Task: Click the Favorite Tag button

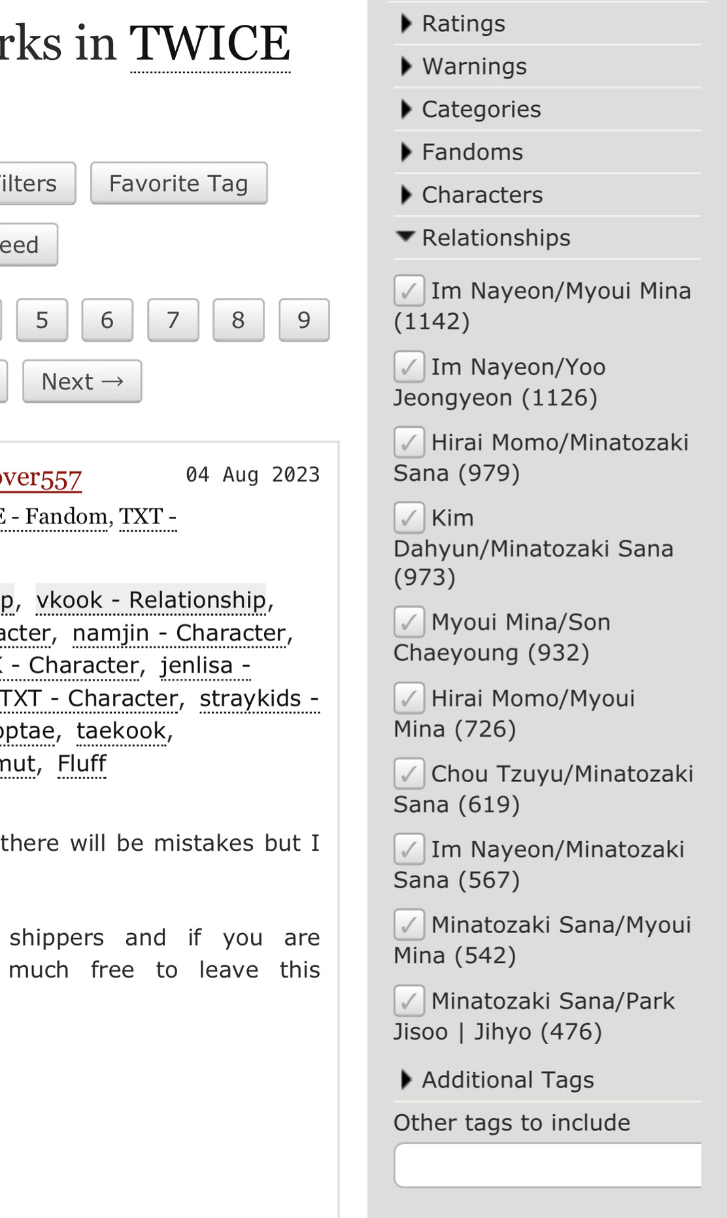Action: (178, 184)
